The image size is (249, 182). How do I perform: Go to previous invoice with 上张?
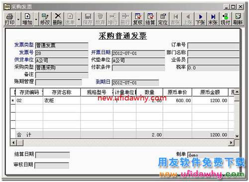(188, 19)
